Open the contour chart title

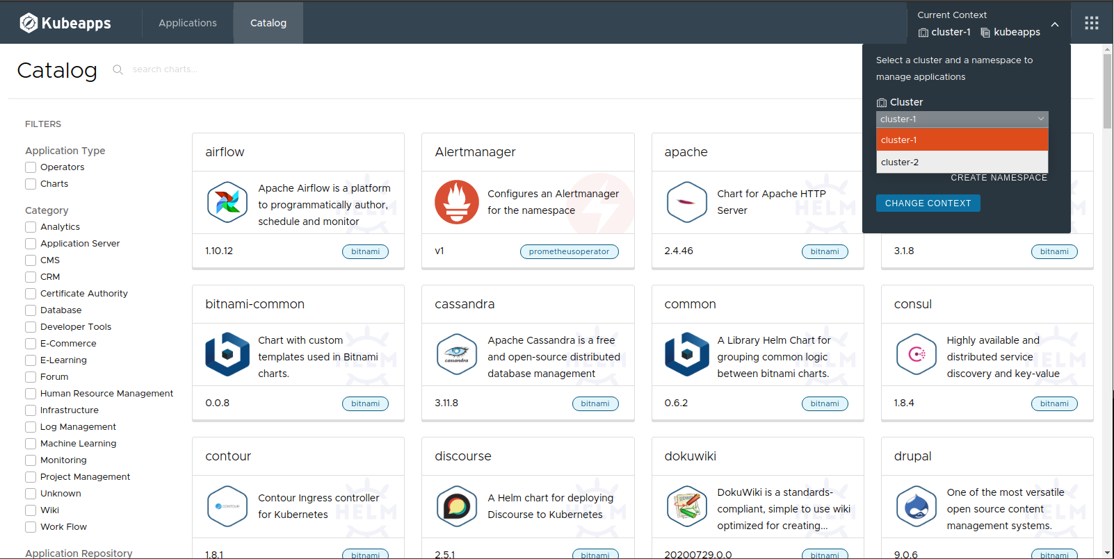(228, 456)
